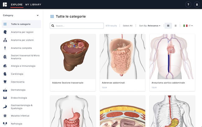Click the Tutte le categorie page heading

(71, 16)
